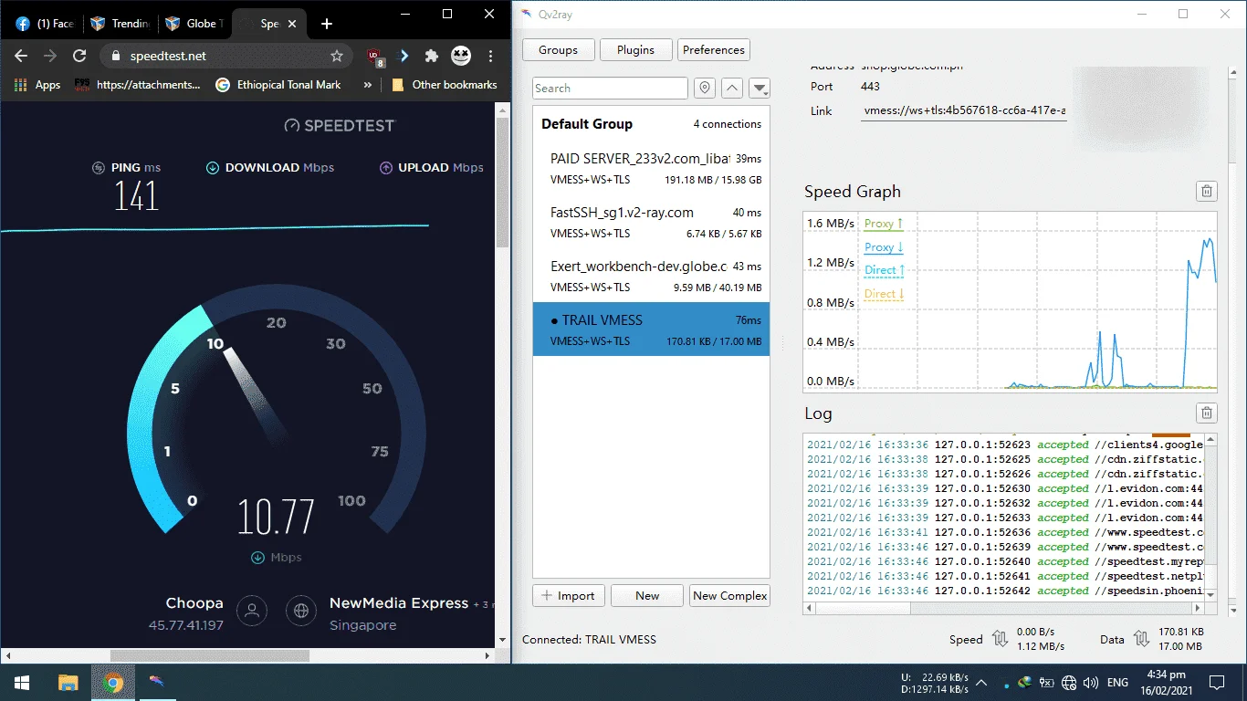Open File Explorer from the taskbar

[68, 682]
